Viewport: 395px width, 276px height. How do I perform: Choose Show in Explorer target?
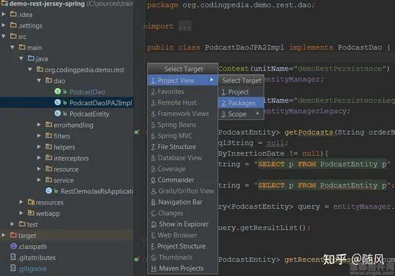(x=182, y=224)
